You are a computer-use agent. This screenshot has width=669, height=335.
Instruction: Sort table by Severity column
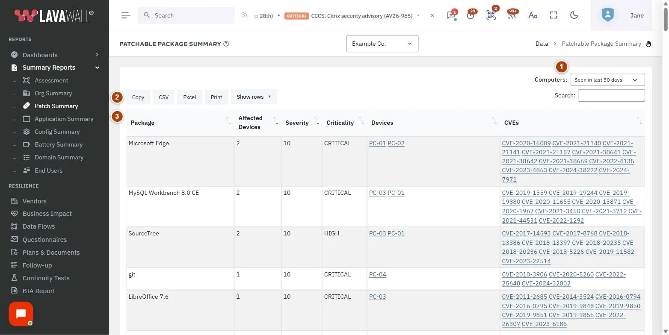302,123
